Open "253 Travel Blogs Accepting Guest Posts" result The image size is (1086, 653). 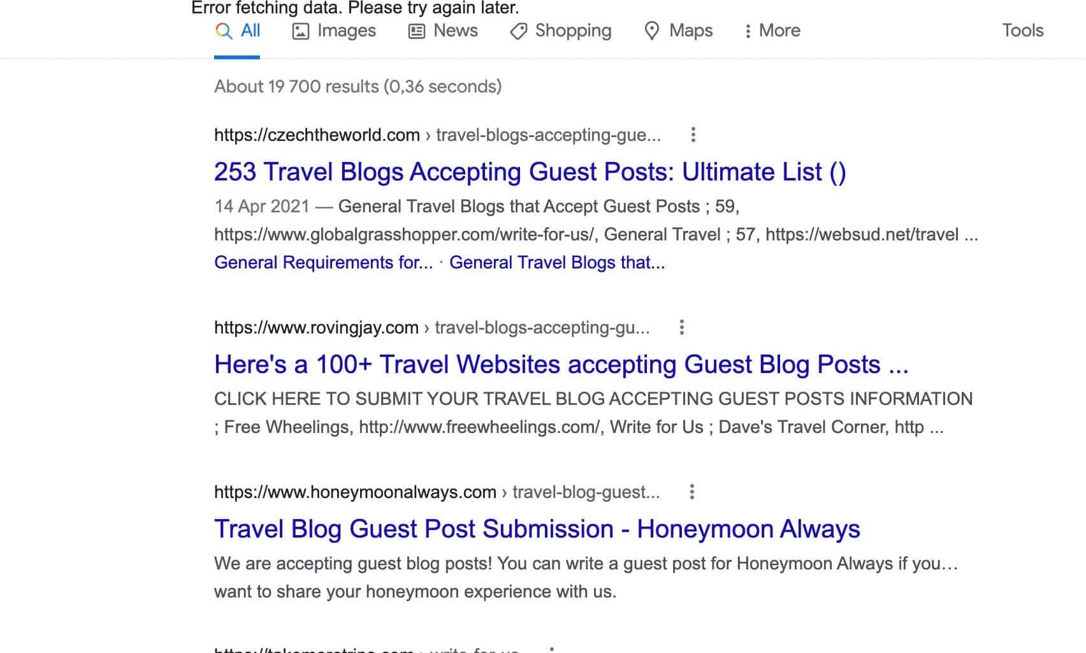530,172
